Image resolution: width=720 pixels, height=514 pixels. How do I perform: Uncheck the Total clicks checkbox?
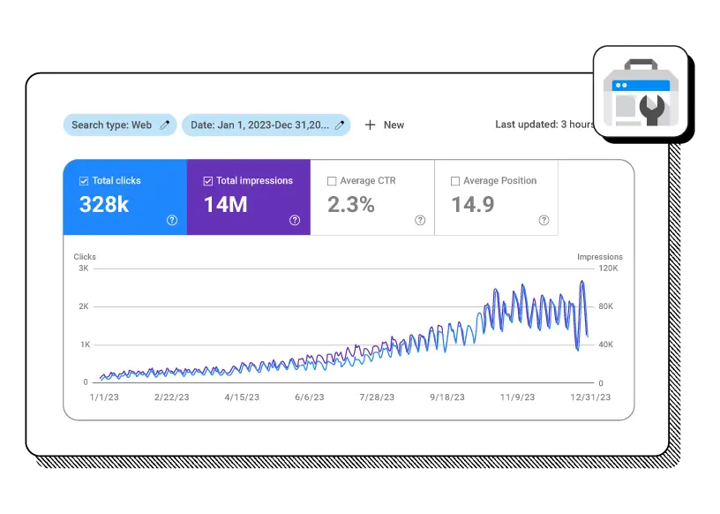click(84, 181)
